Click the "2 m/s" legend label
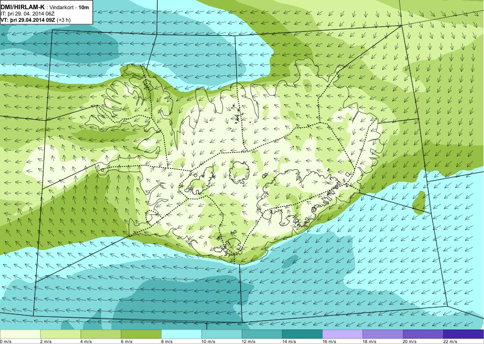This screenshot has width=484, height=344. coord(46,342)
